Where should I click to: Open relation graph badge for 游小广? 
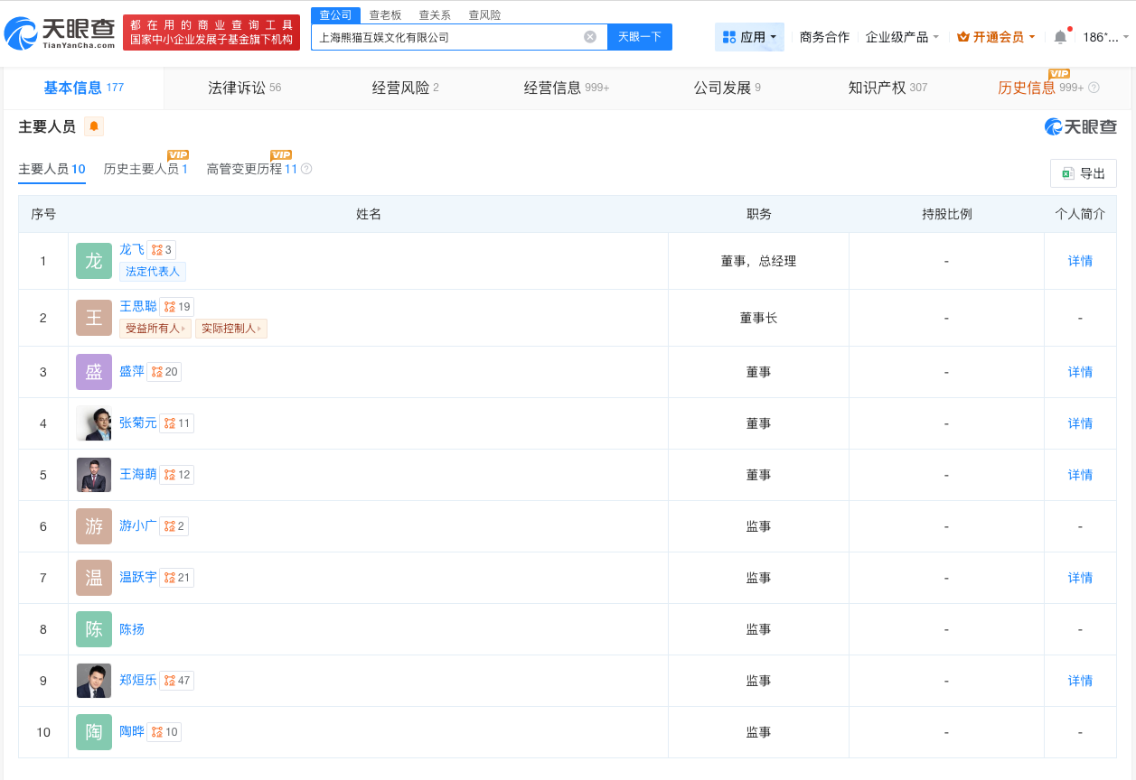(174, 525)
